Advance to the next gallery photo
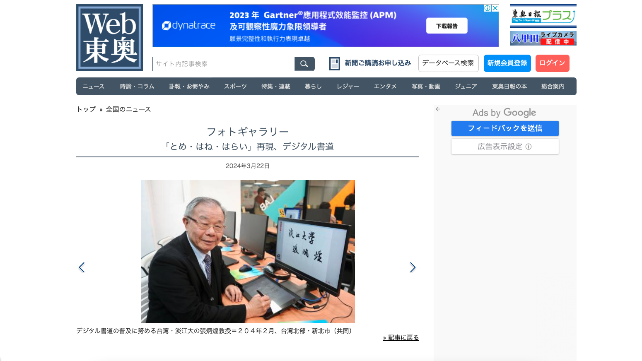 pyautogui.click(x=413, y=267)
